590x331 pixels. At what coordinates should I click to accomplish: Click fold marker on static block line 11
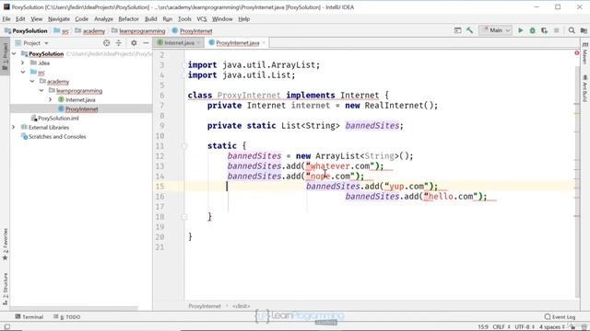[184, 146]
